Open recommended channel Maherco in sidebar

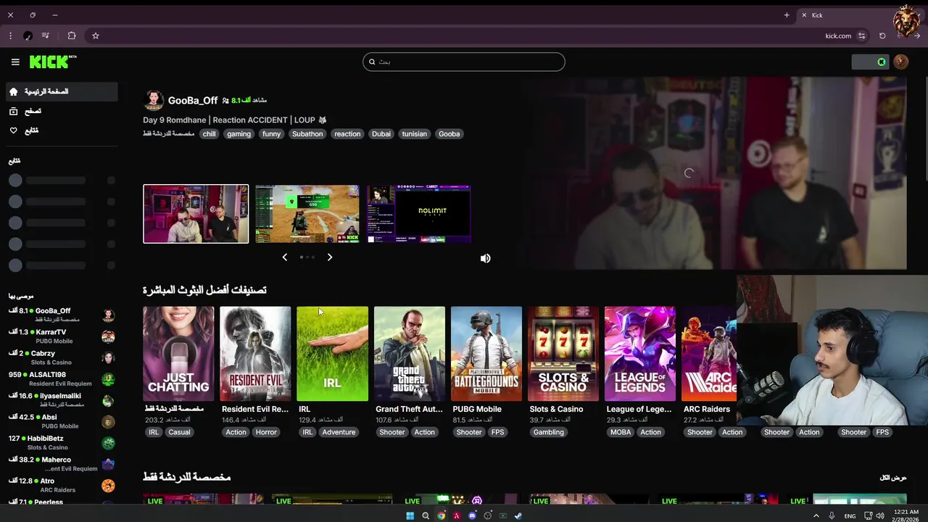click(62, 463)
